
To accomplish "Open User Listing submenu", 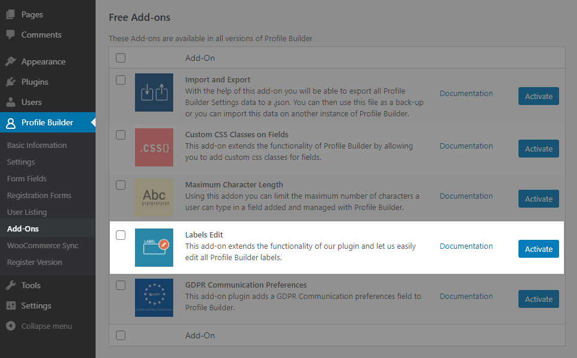I will pos(27,212).
